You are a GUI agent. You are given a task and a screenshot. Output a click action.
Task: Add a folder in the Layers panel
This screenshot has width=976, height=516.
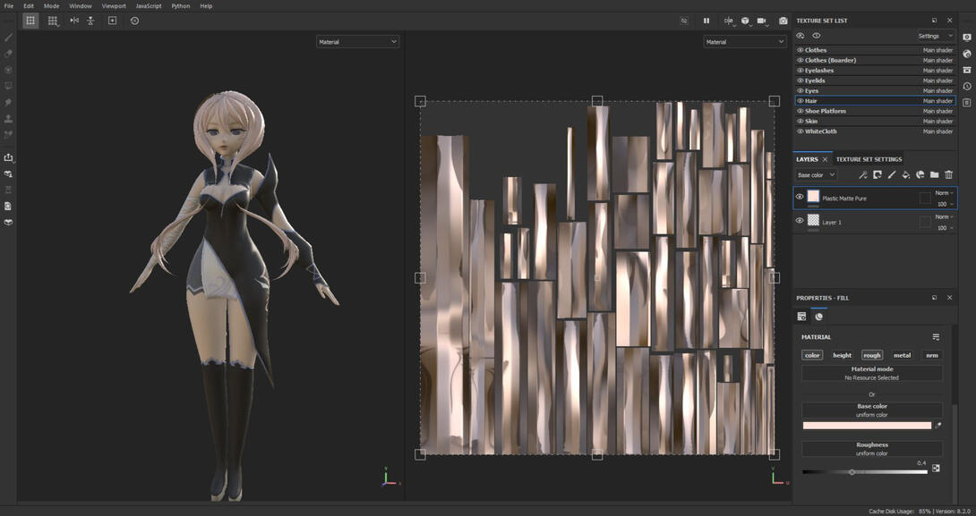pos(934,175)
